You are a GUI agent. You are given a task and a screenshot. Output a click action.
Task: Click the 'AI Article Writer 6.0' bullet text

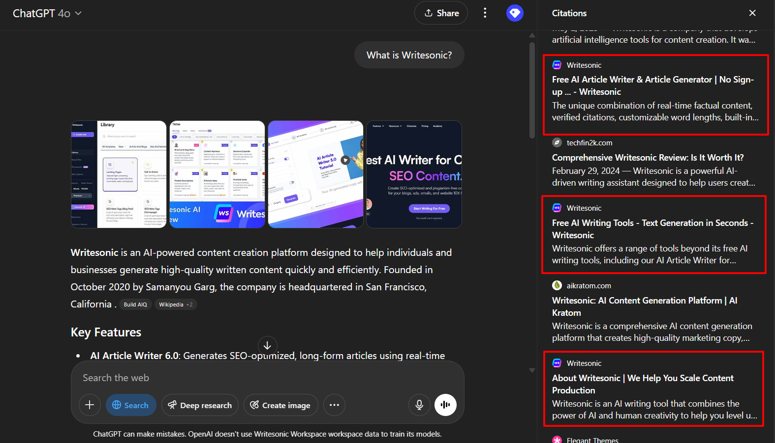(135, 356)
